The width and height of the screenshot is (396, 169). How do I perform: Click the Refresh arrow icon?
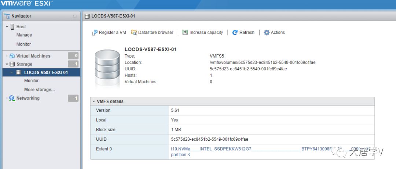235,33
